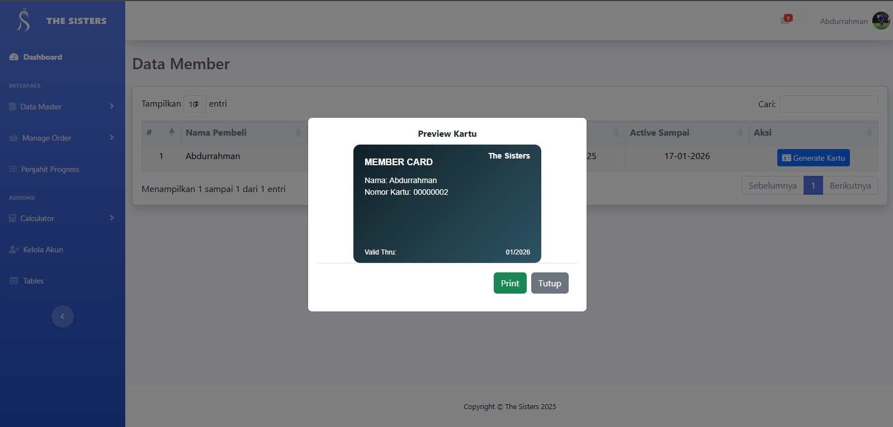This screenshot has height=427, width=893.
Task: Focus the Cari search field
Action: click(x=828, y=104)
